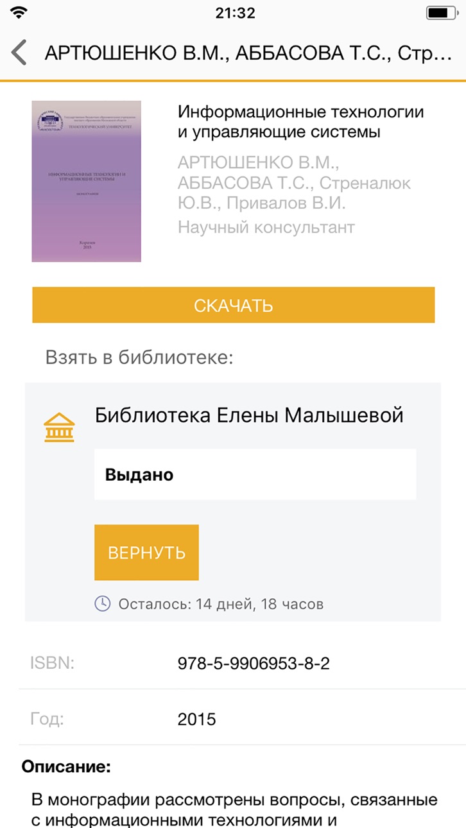Viewport: 466px width, 828px height.
Task: Tap the year value 2015
Action: pos(197,719)
